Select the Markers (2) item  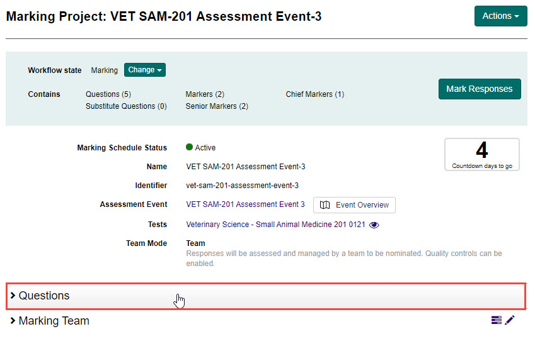tap(205, 94)
